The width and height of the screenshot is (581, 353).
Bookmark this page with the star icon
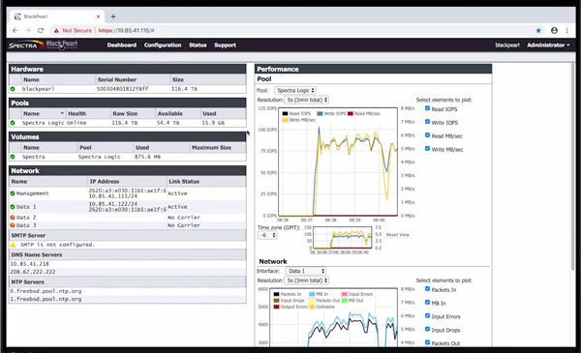[x=538, y=30]
